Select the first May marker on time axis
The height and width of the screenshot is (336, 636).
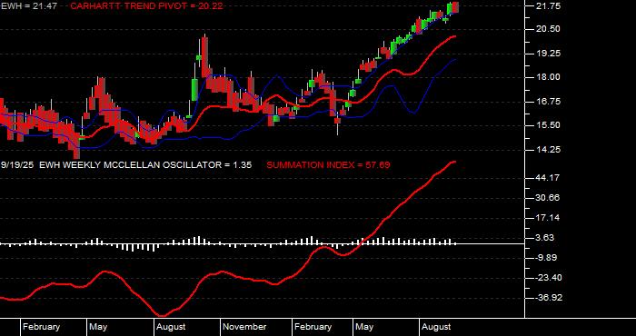point(98,327)
